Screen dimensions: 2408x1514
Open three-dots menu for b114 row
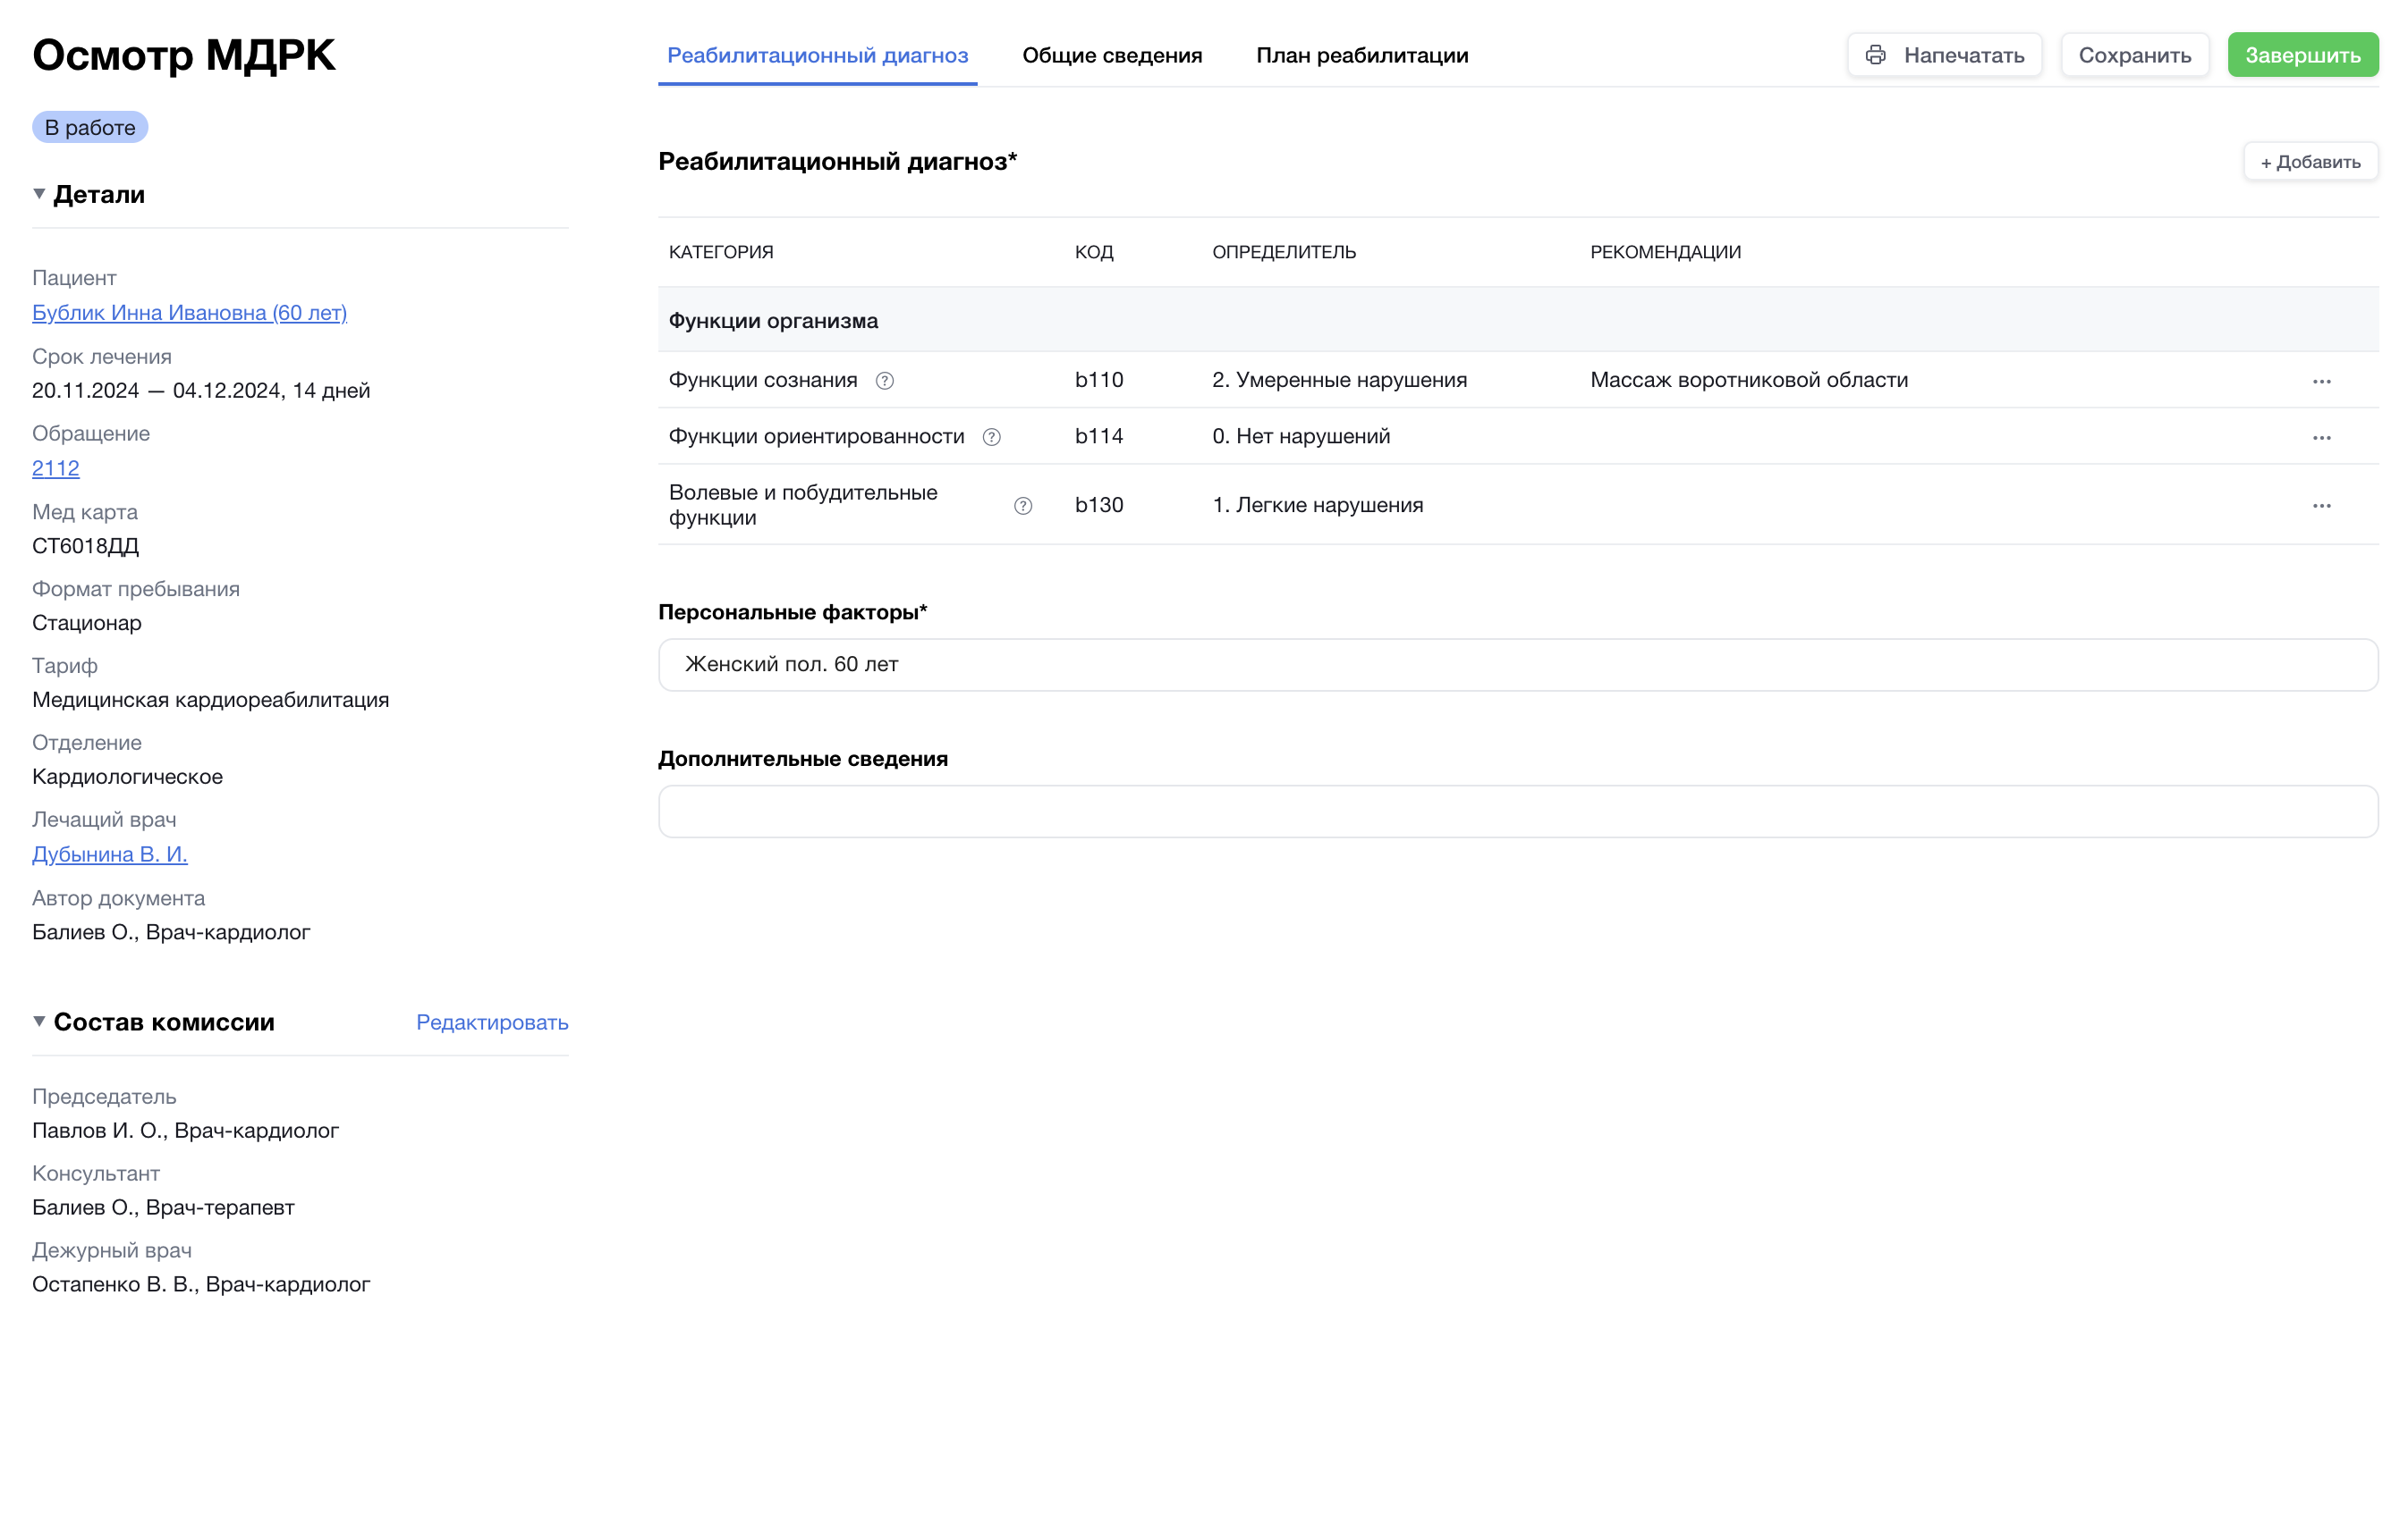(x=2321, y=437)
